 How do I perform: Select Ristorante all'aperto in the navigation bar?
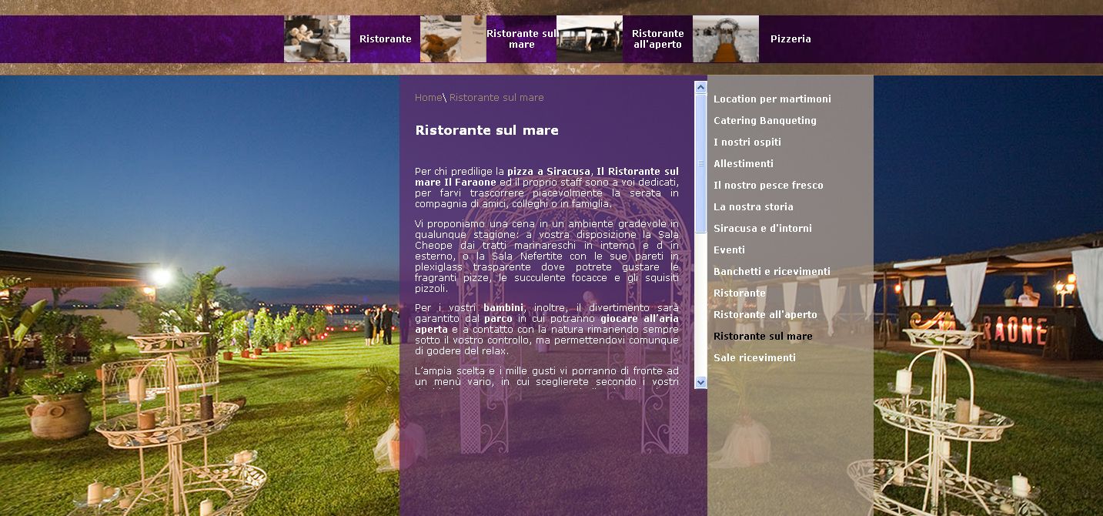(x=657, y=39)
